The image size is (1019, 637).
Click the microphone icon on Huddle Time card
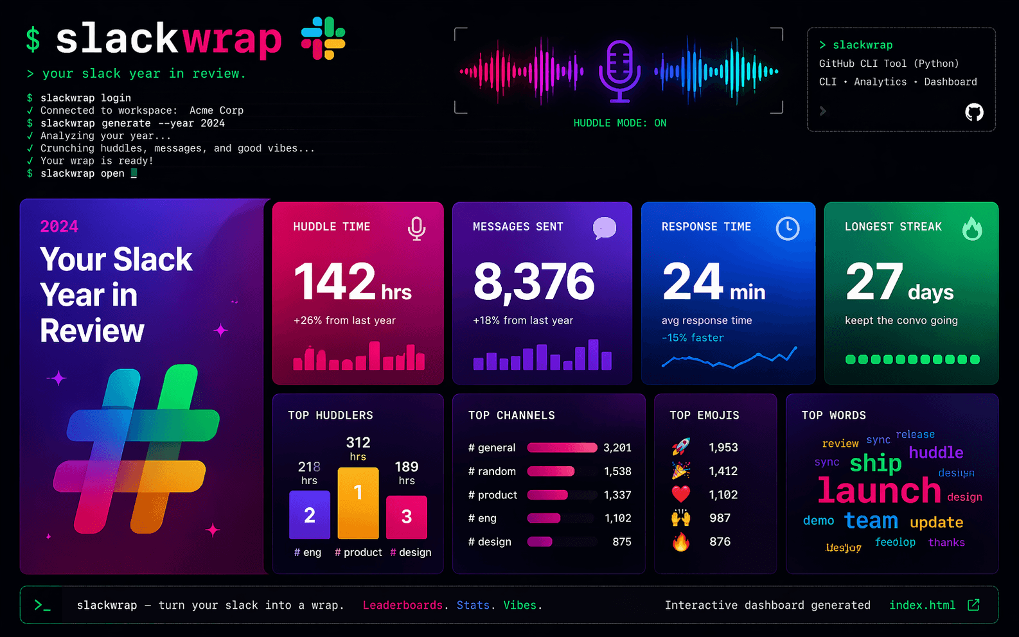coord(416,229)
